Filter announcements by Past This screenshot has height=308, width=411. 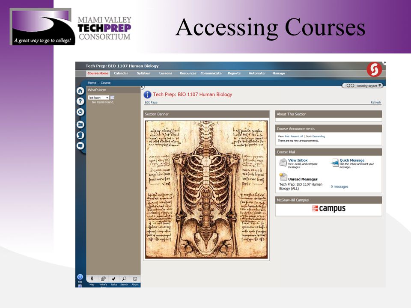(x=287, y=136)
